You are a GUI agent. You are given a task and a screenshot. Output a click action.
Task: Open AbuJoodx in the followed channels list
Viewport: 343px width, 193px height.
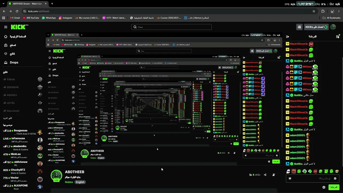click(x=23, y=111)
